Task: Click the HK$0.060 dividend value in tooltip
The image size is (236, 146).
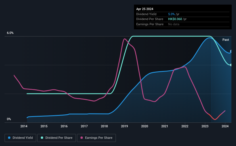Action: (x=175, y=19)
